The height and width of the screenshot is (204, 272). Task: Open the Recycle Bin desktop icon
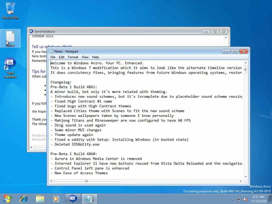point(10,11)
